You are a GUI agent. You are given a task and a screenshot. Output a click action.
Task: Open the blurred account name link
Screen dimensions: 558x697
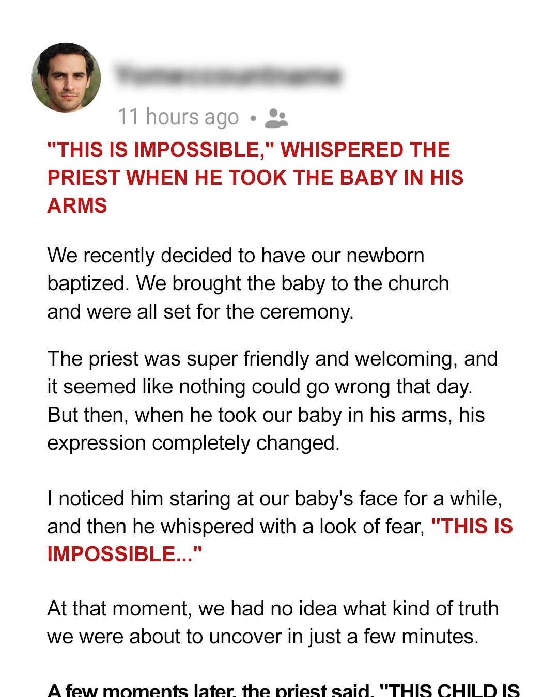click(x=228, y=76)
